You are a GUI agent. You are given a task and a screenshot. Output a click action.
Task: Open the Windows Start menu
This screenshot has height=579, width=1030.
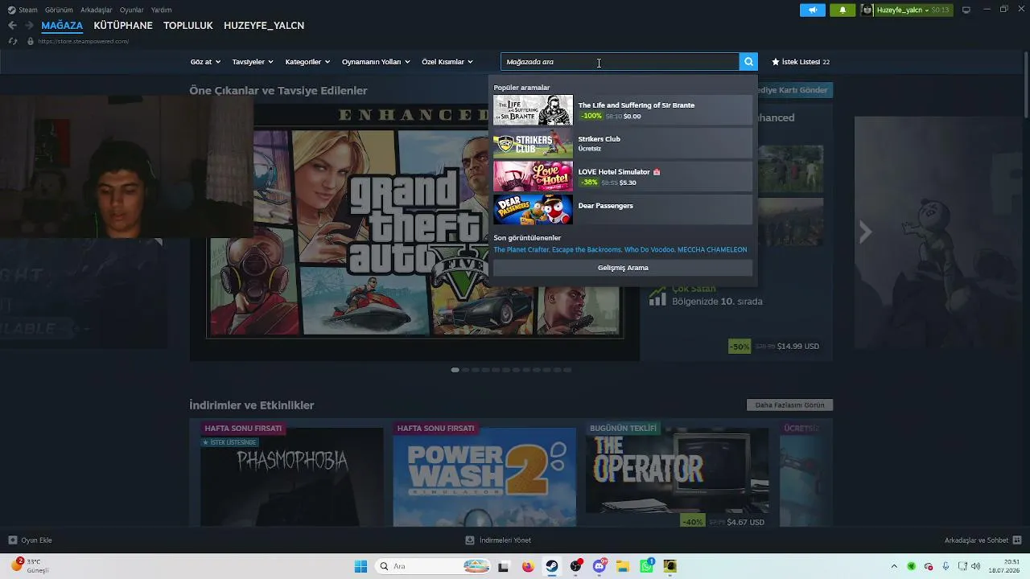click(x=360, y=566)
